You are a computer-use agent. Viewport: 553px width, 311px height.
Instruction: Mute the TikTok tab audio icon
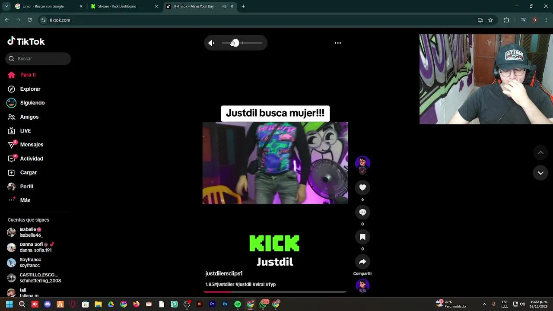[224, 6]
